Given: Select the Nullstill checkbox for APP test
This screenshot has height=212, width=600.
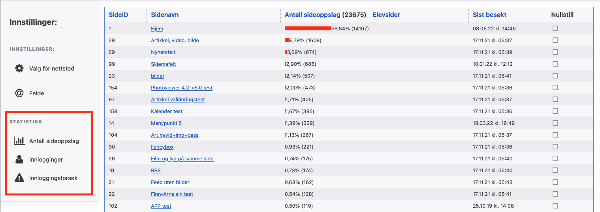Looking at the screenshot, I should click(555, 206).
